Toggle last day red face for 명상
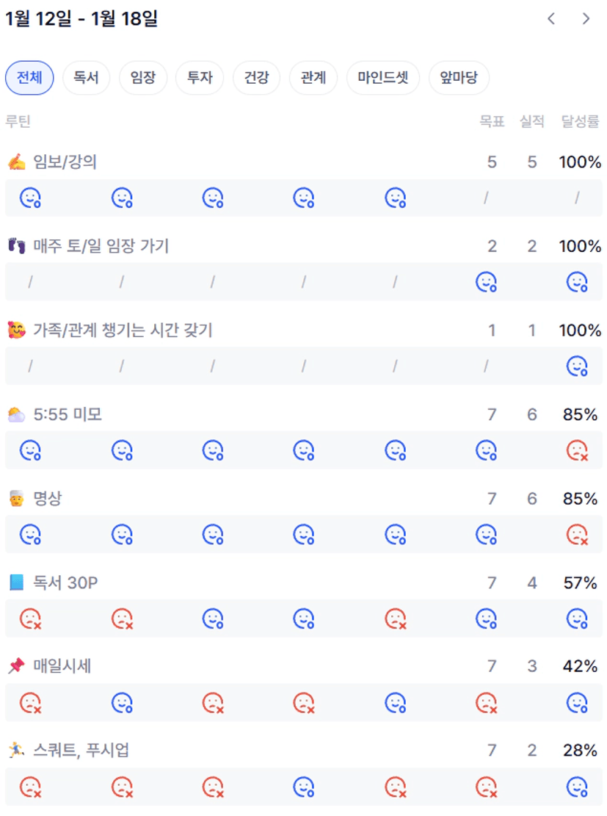This screenshot has height=816, width=607. pos(578,535)
